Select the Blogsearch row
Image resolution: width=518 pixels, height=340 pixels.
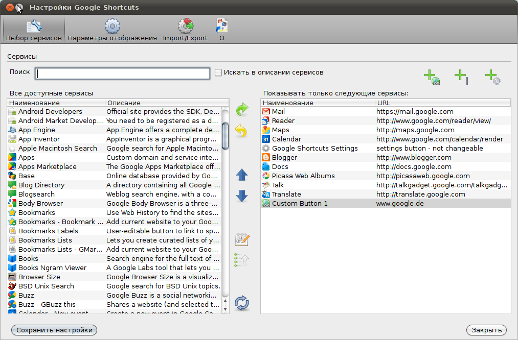(115, 194)
